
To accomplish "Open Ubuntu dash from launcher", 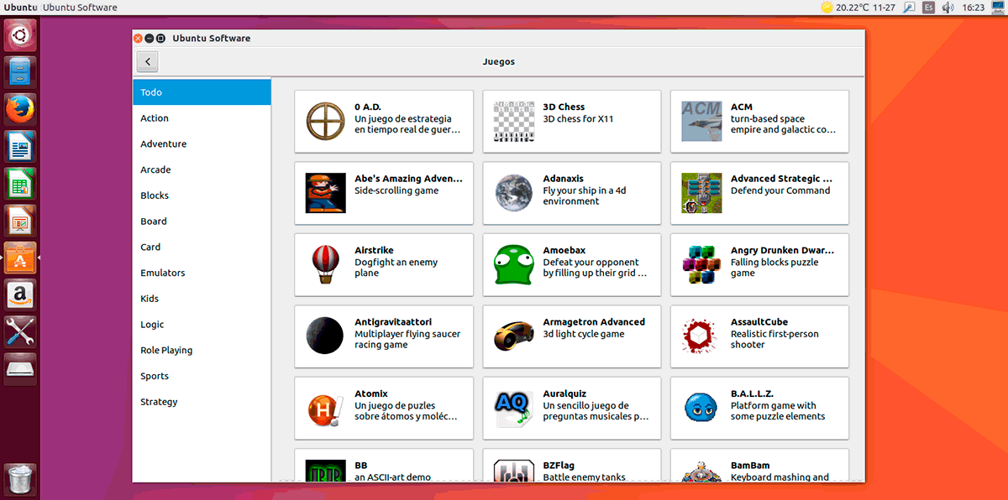I will pyautogui.click(x=20, y=34).
